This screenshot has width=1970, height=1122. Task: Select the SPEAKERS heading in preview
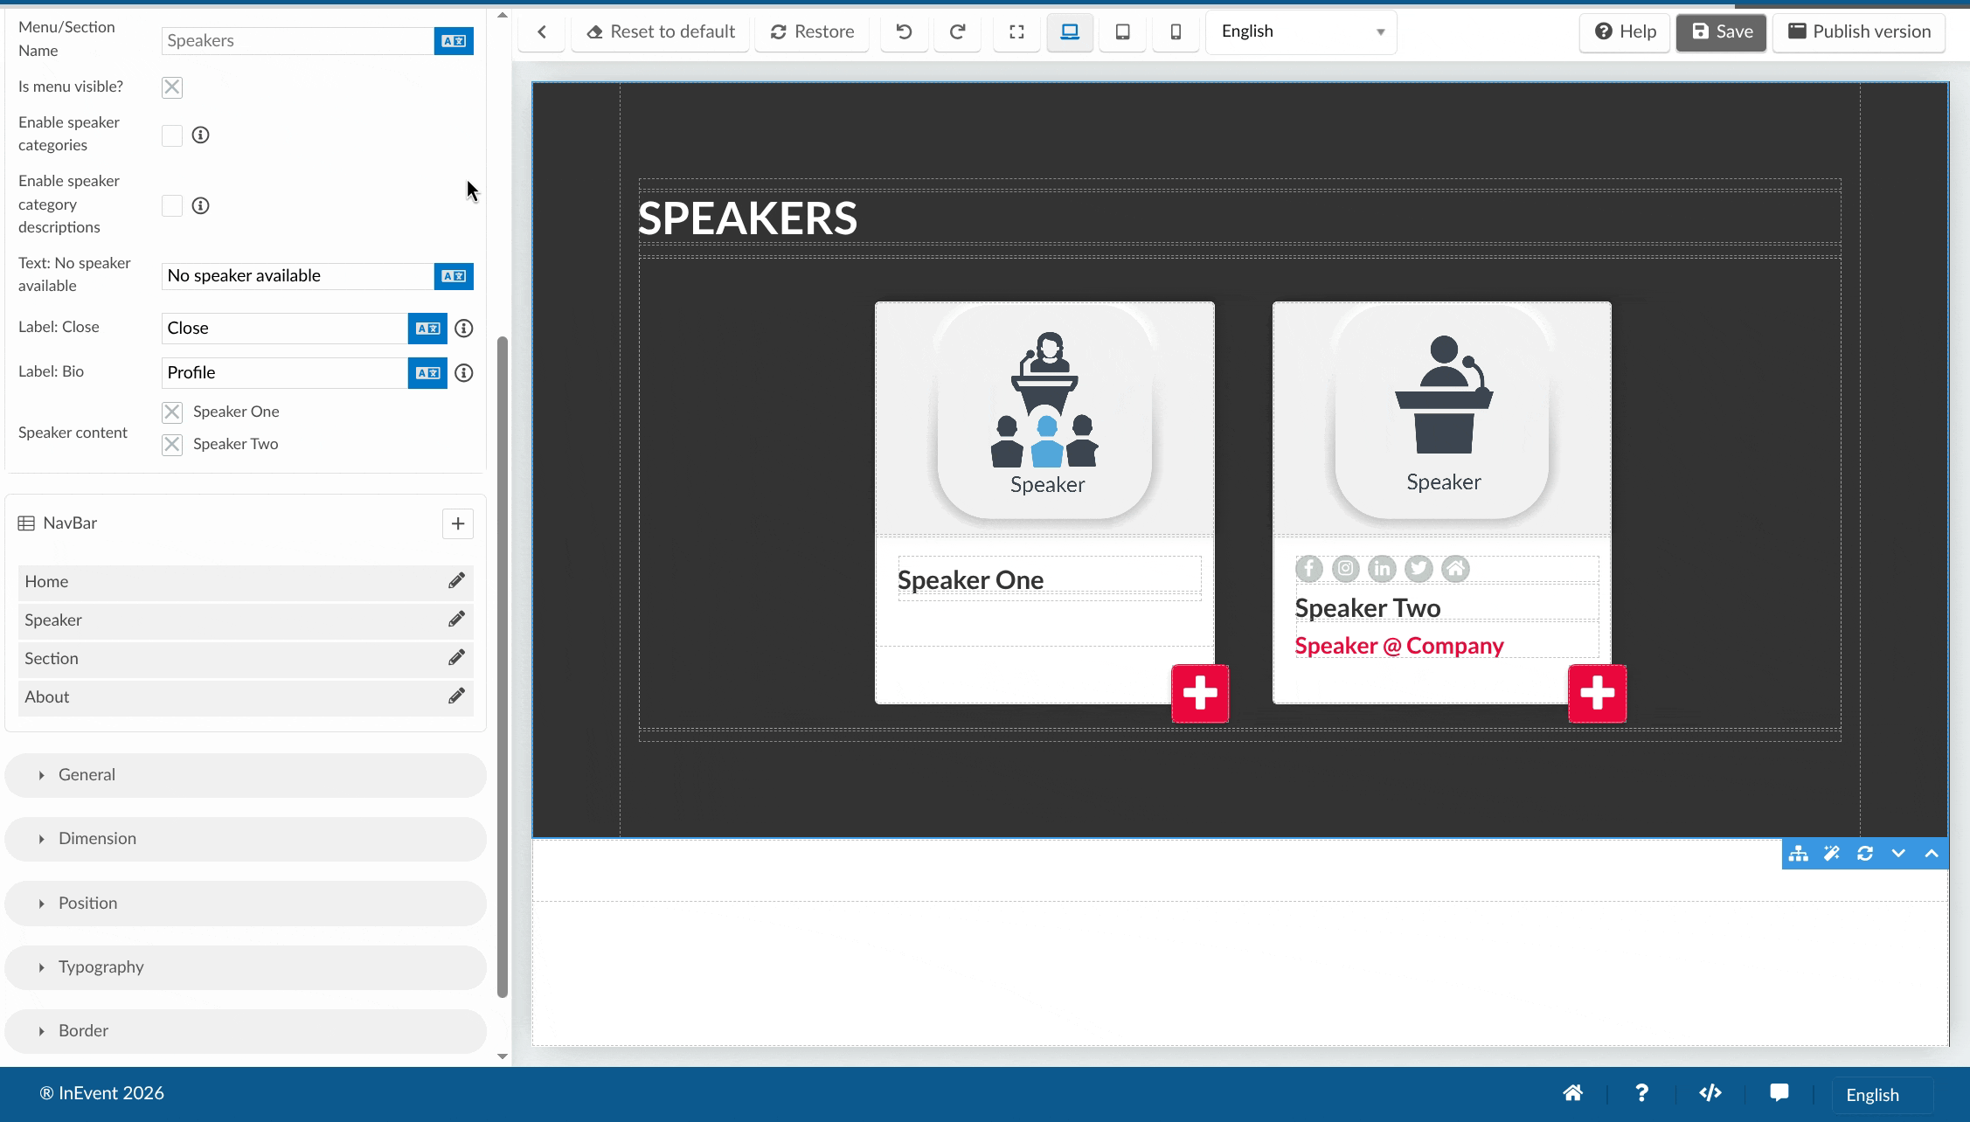(748, 218)
